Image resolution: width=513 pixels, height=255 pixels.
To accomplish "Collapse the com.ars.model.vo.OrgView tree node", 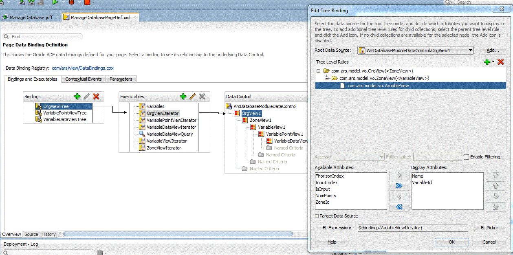I will pos(319,70).
